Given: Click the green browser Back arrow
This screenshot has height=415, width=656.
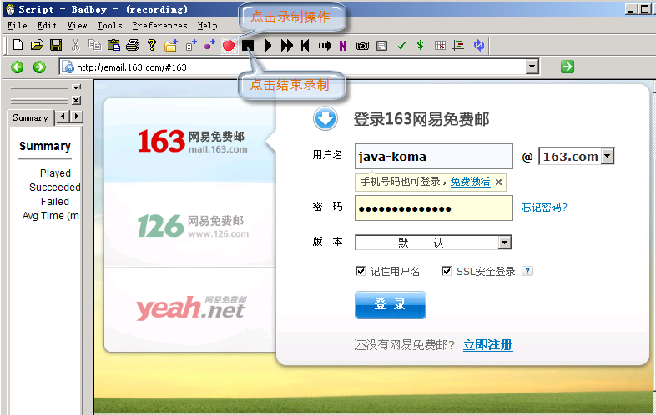Looking at the screenshot, I should 18,67.
